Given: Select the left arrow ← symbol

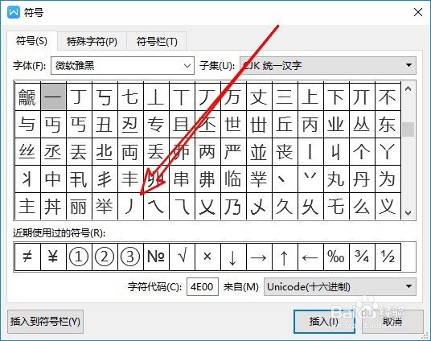Looking at the screenshot, I should click(x=311, y=257).
